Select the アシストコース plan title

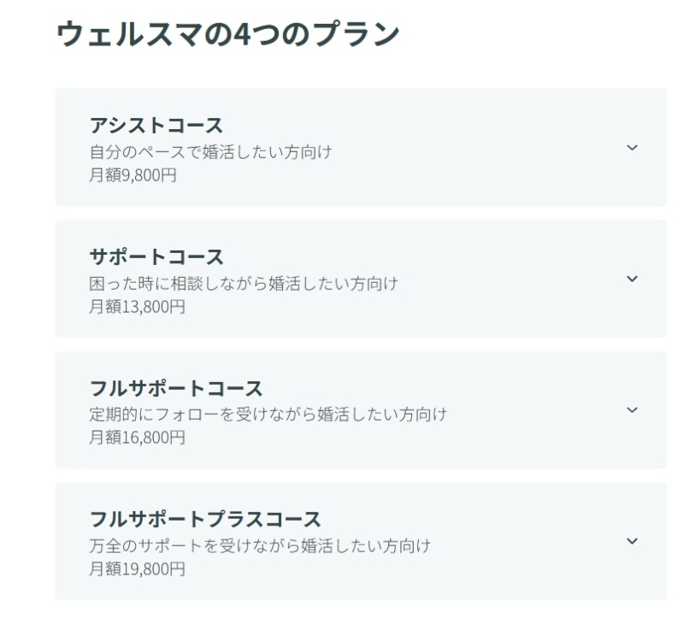156,126
